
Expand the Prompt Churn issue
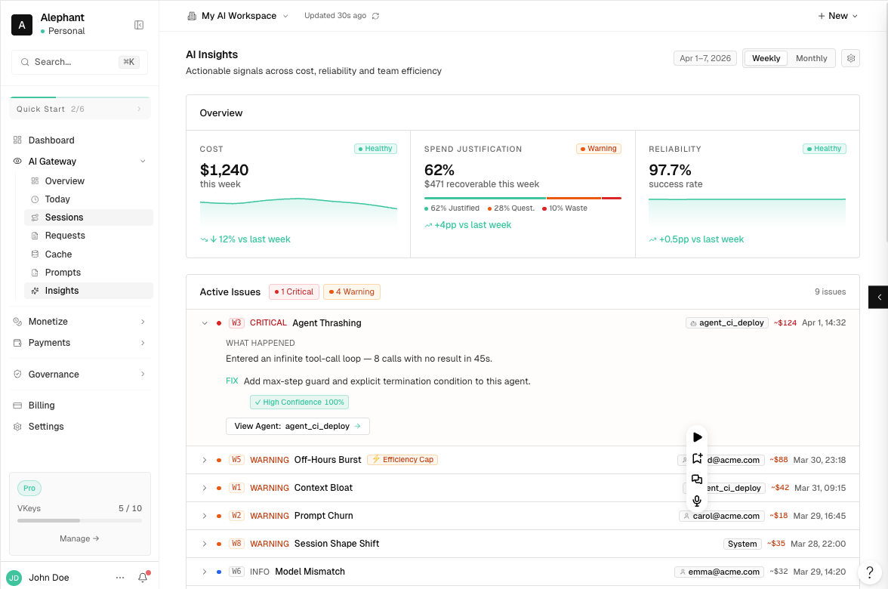(x=205, y=516)
